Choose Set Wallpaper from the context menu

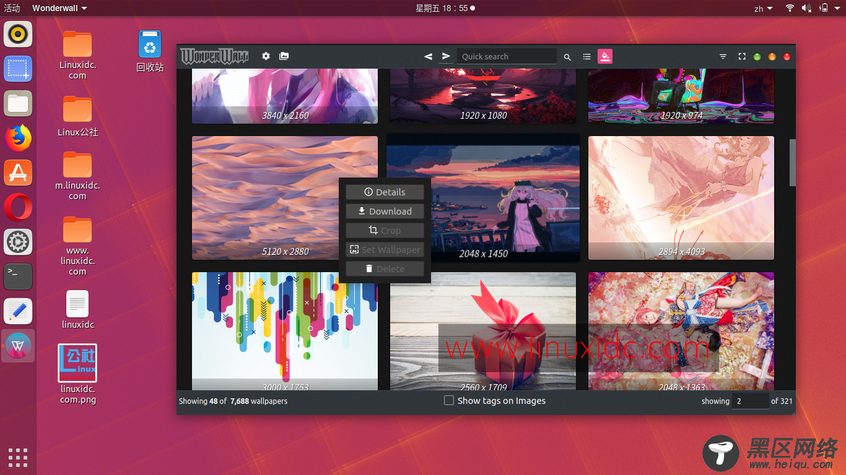pyautogui.click(x=385, y=250)
